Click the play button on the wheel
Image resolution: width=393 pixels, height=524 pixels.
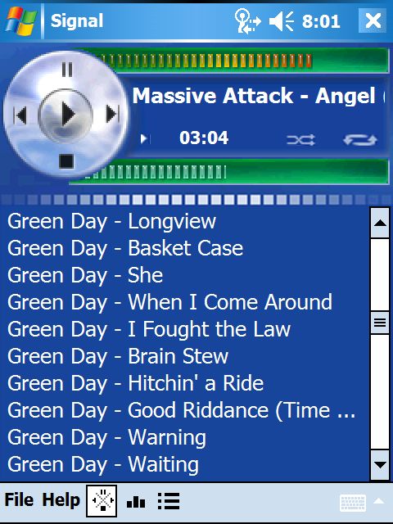65,115
